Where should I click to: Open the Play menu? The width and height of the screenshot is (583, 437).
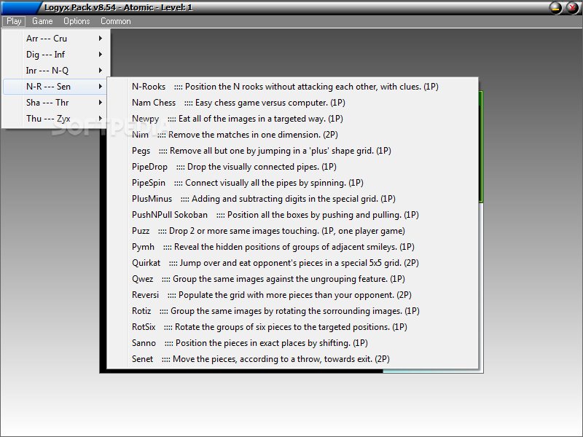pos(14,21)
